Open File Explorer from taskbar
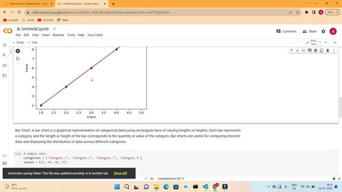Viewport: 342px width, 192px height. click(x=156, y=187)
